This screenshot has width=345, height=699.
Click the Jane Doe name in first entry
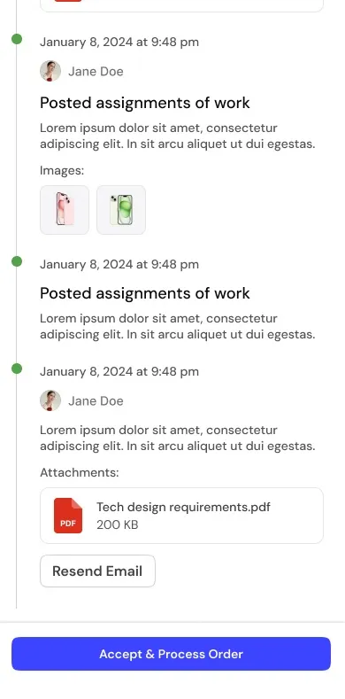click(96, 72)
